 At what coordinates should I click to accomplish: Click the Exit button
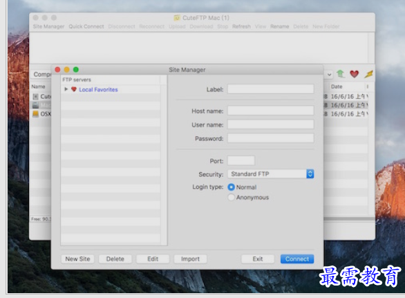(258, 259)
